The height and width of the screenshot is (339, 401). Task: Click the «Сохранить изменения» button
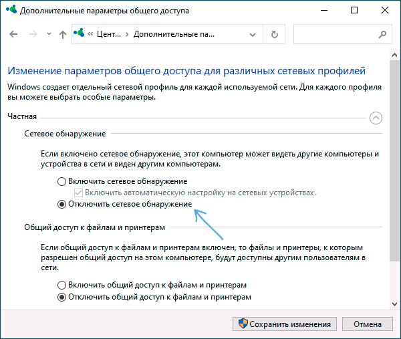click(285, 324)
